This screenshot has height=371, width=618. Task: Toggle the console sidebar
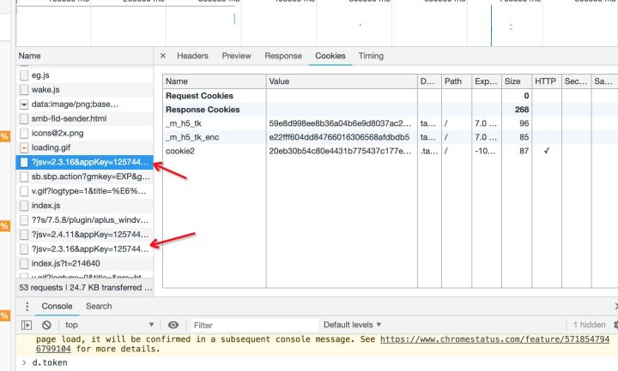tap(27, 325)
